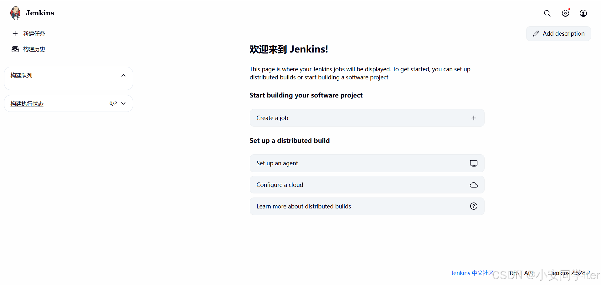
Task: Expand the 构建执行状态 panel chevron
Action: (x=123, y=103)
